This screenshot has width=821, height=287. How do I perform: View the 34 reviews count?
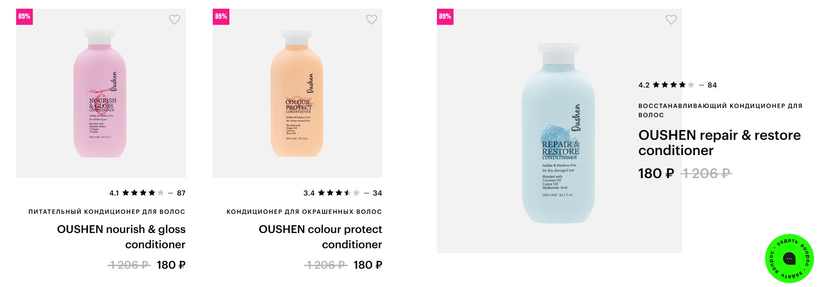click(x=378, y=193)
